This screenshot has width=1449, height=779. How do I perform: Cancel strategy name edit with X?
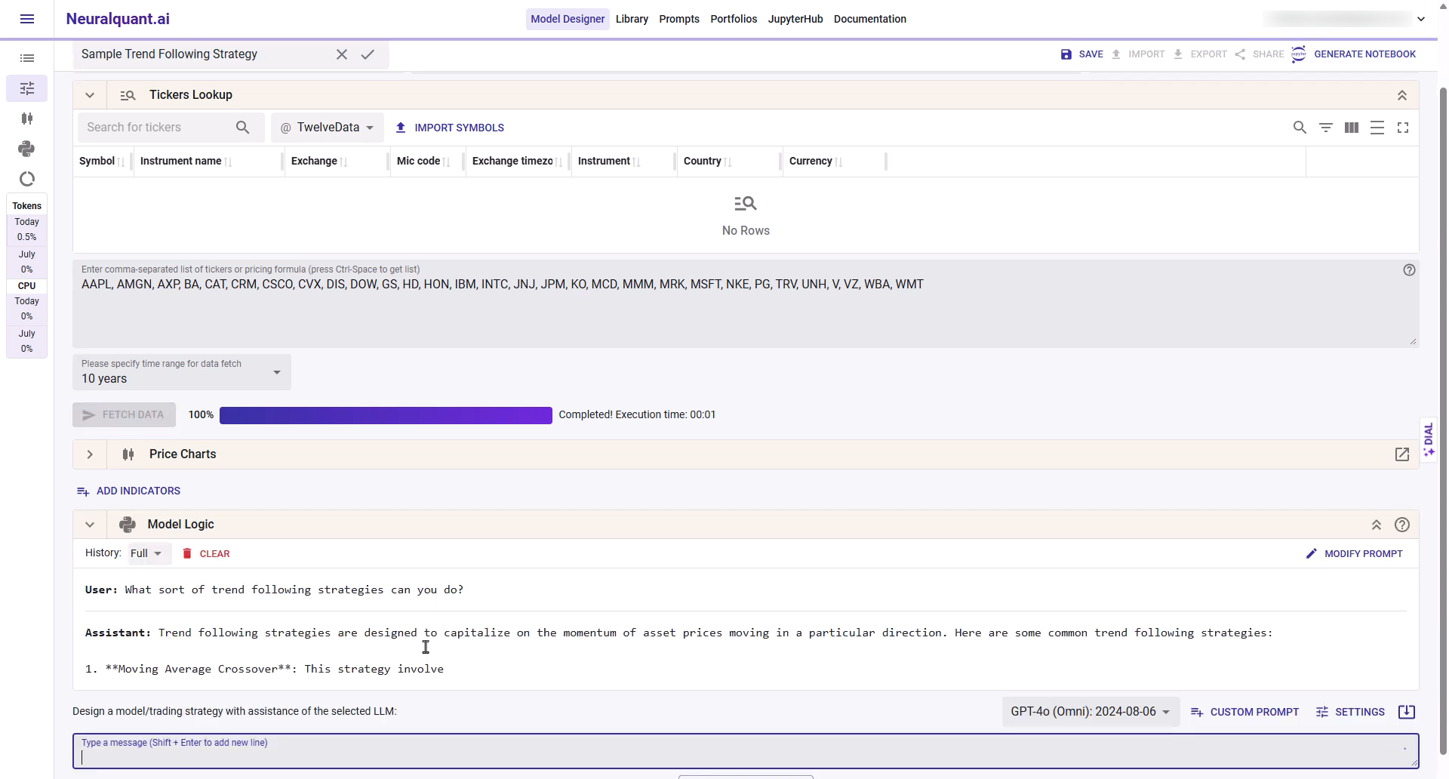[342, 54]
